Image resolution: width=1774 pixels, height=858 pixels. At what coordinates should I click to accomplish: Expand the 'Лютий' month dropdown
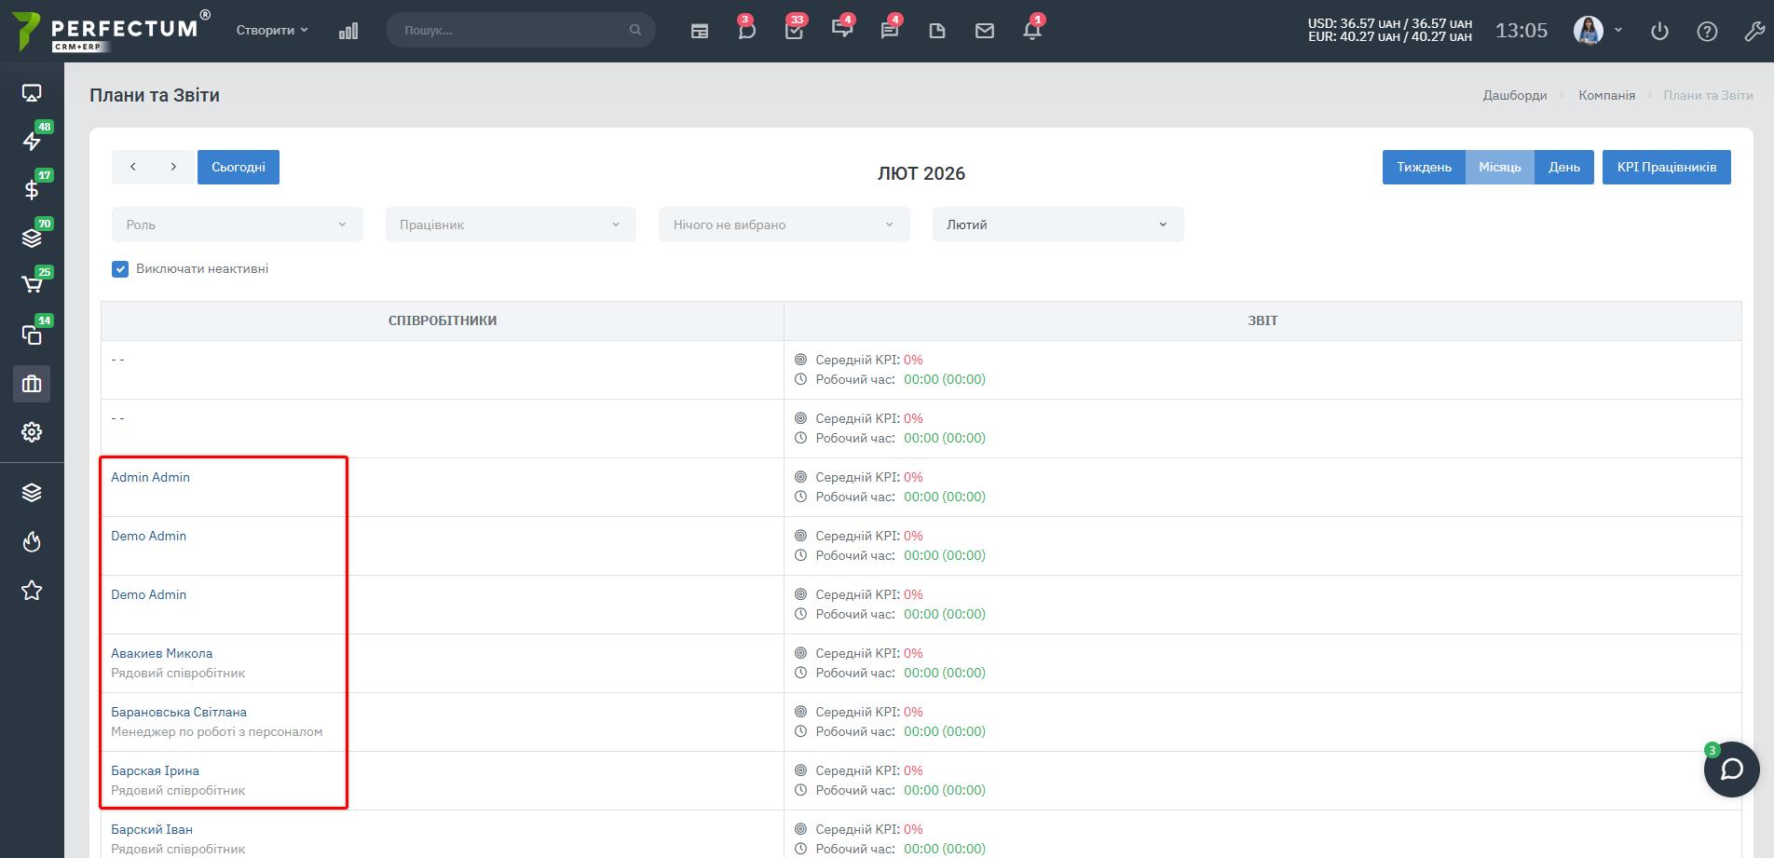coord(1057,225)
